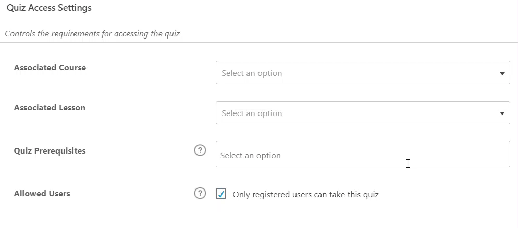
Task: Focus the Quiz Prerequisites select field
Action: [x=362, y=154]
